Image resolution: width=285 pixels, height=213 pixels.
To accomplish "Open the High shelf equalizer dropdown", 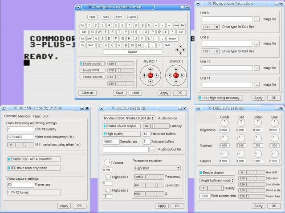I will [157, 168].
